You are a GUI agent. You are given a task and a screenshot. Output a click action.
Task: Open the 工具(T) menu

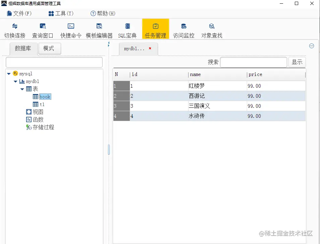click(x=61, y=14)
